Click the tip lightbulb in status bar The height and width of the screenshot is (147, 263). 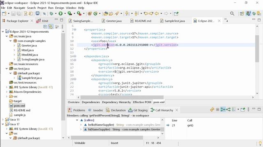[260, 143]
